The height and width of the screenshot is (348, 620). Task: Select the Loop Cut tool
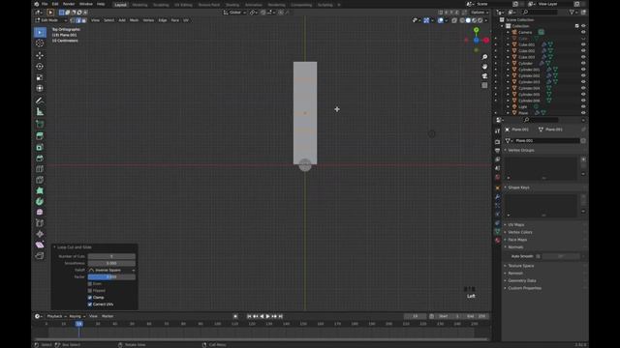tap(40, 169)
